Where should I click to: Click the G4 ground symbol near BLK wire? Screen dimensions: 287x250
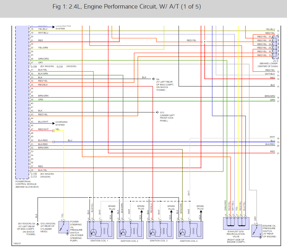[x=154, y=79]
